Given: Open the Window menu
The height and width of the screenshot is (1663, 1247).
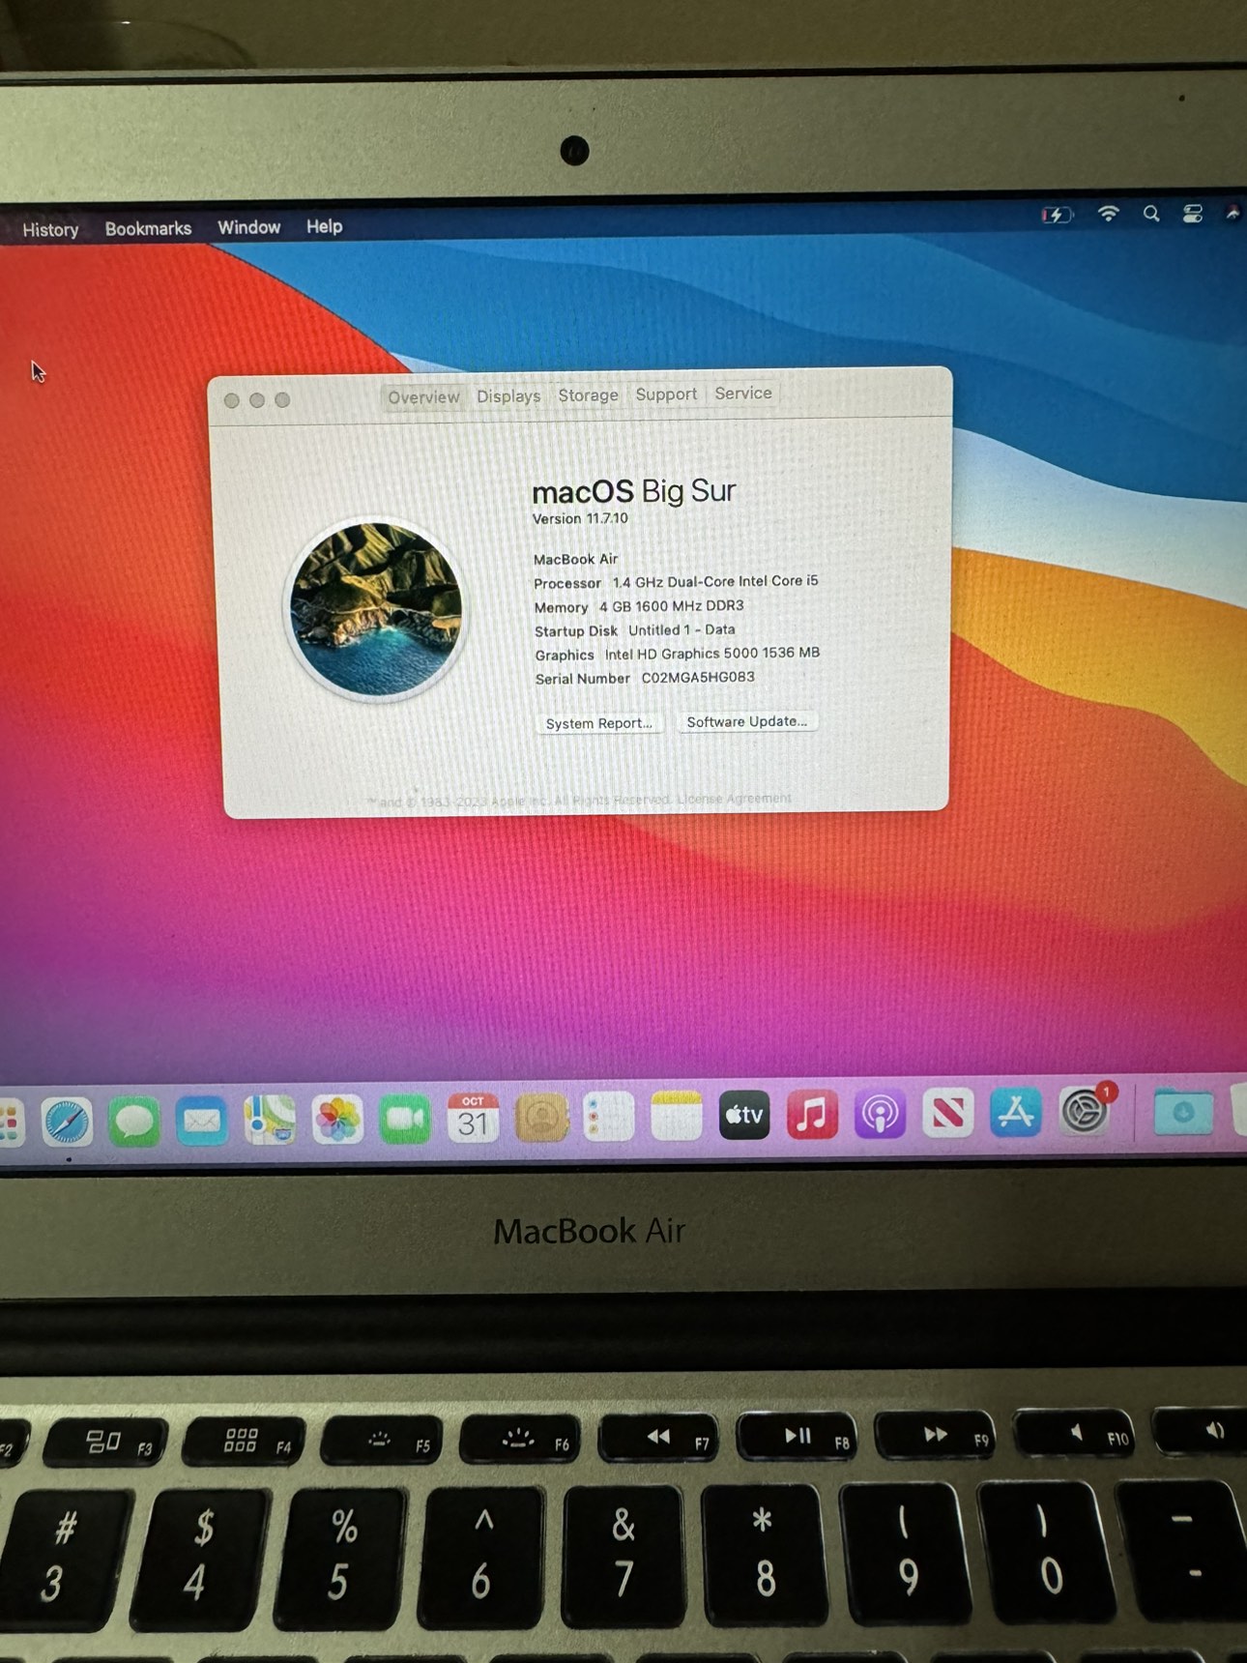Looking at the screenshot, I should pyautogui.click(x=248, y=227).
